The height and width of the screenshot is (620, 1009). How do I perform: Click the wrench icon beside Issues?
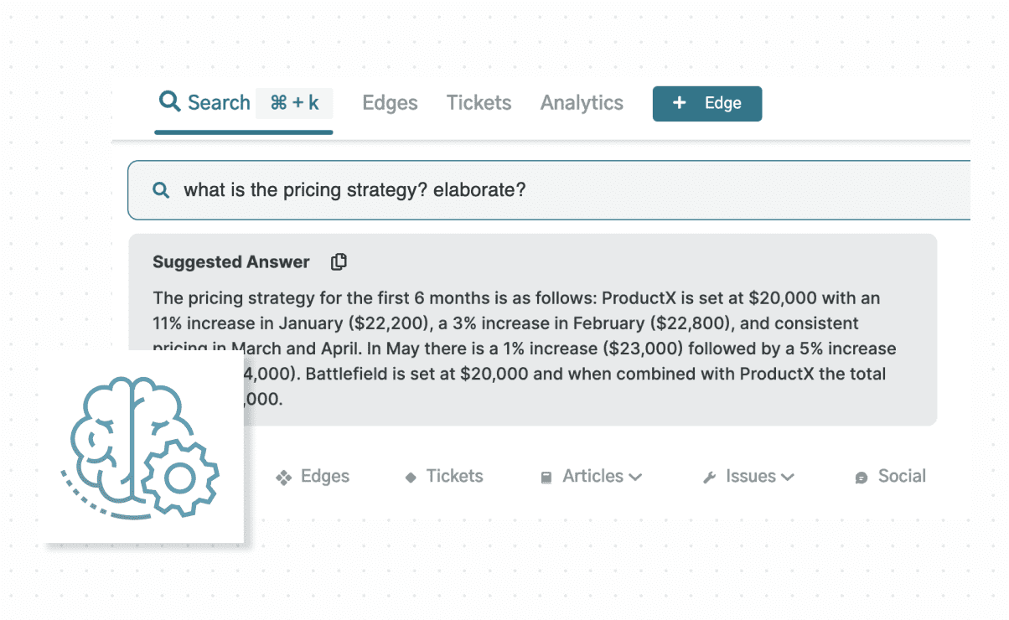click(709, 478)
